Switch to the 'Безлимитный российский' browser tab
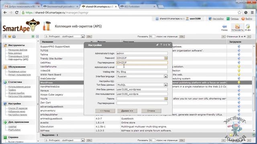The height and width of the screenshot is (144, 257). click(60, 6)
